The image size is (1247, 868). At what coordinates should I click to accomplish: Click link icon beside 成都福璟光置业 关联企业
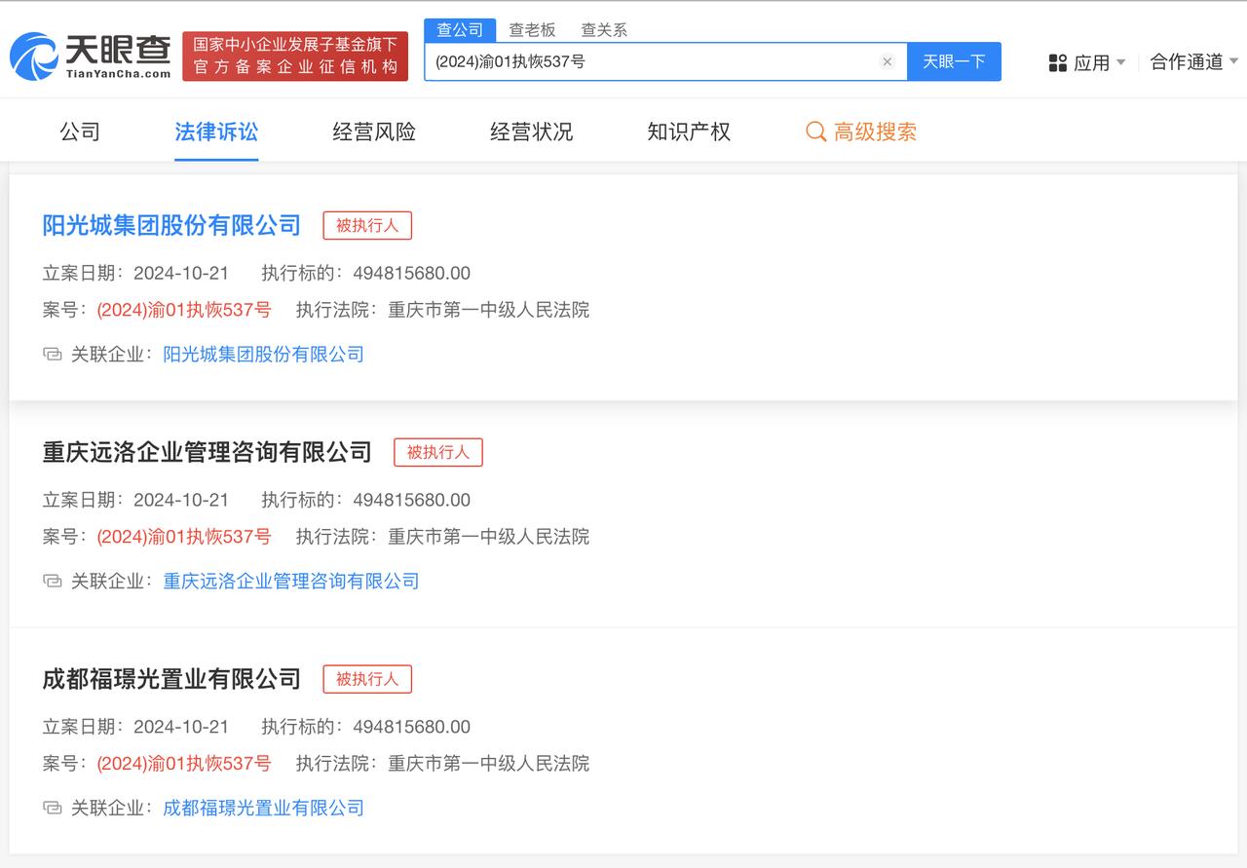click(x=53, y=808)
